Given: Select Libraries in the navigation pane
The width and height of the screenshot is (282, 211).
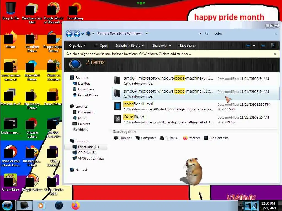Looking at the screenshot, I should point(79,106).
